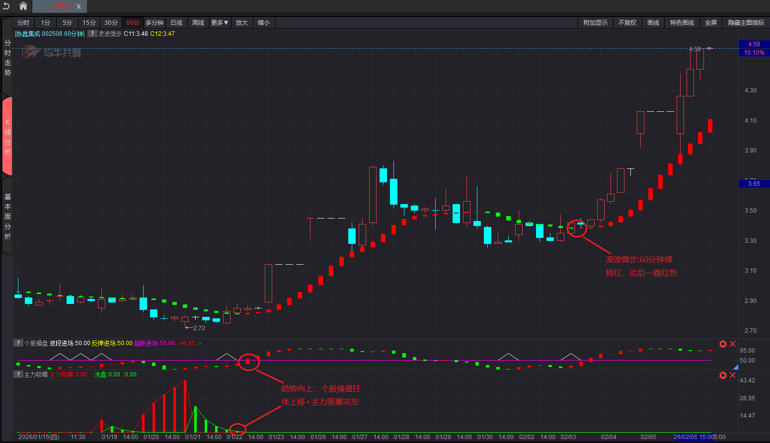The width and height of the screenshot is (770, 443).
Task: Open the 附加显示 options menu
Action: click(595, 23)
